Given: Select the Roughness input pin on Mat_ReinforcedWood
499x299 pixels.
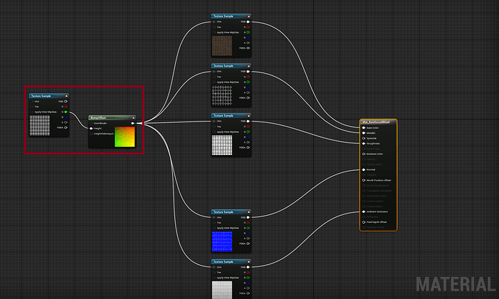Looking at the screenshot, I should click(x=364, y=143).
